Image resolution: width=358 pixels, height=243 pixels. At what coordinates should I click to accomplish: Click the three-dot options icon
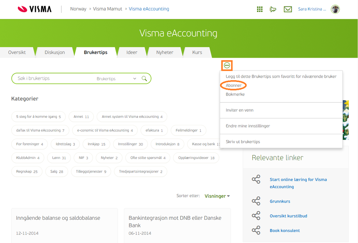click(227, 65)
